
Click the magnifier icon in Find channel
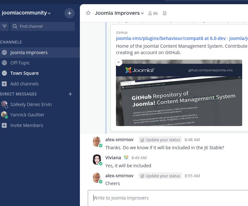tap(15, 26)
